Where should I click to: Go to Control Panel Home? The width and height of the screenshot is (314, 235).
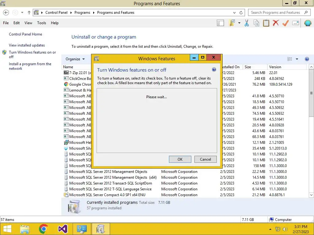(25, 34)
